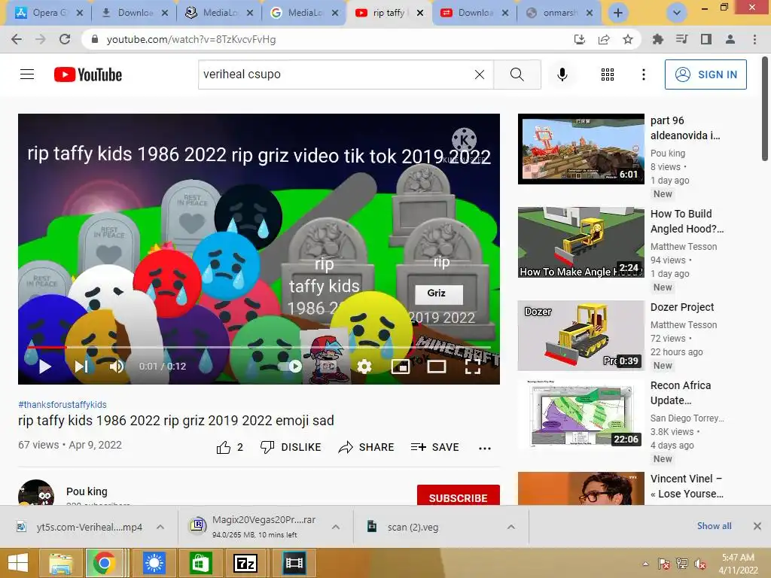Open the Dozer Project video thumbnail
771x578 pixels.
tap(581, 336)
